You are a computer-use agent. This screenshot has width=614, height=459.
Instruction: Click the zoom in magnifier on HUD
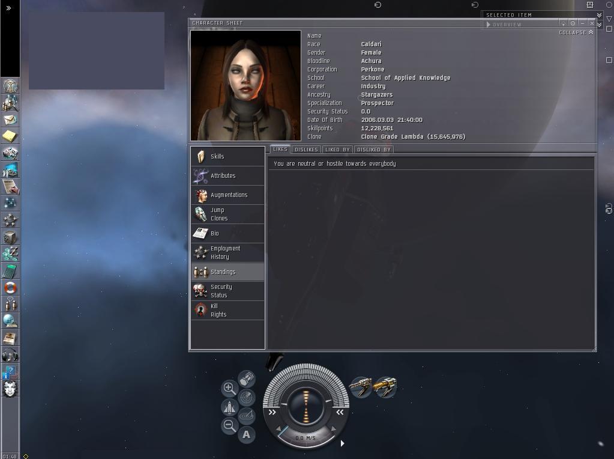[229, 388]
